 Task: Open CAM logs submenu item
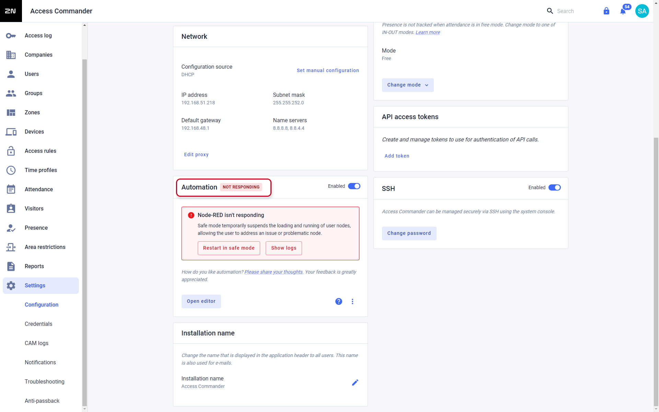[36, 343]
